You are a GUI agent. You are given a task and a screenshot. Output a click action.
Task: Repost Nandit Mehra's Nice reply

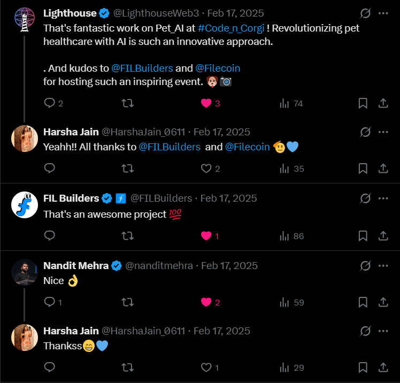tap(128, 302)
